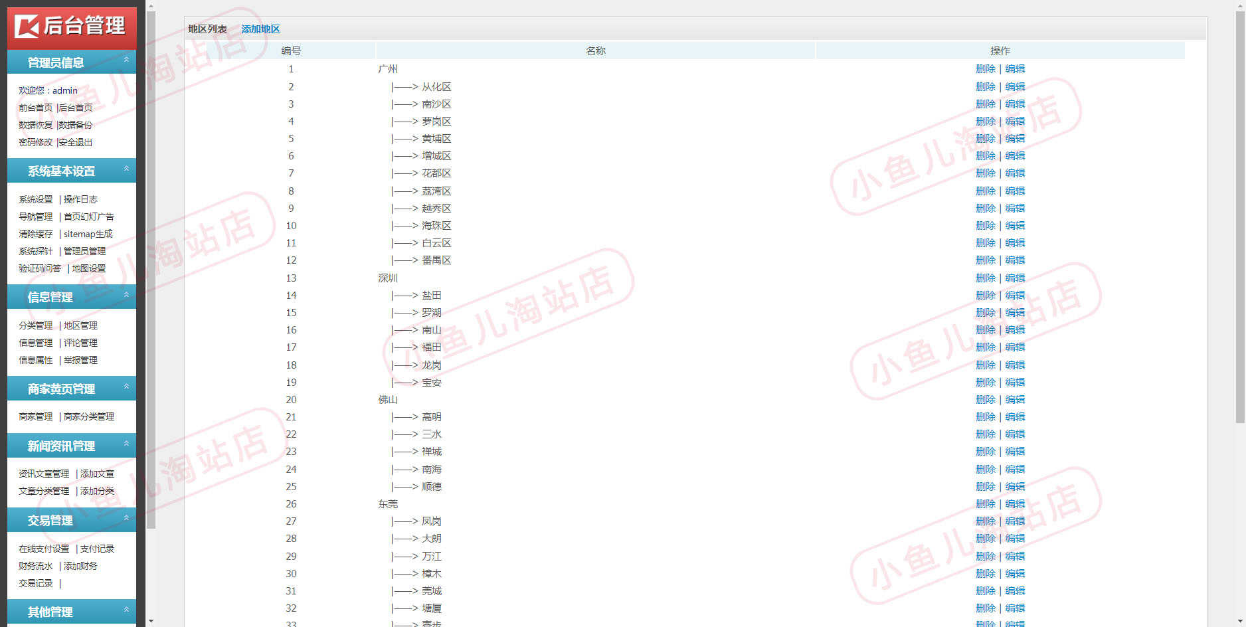The image size is (1246, 627).
Task: Open 地区管理 menu item
Action: pos(80,325)
